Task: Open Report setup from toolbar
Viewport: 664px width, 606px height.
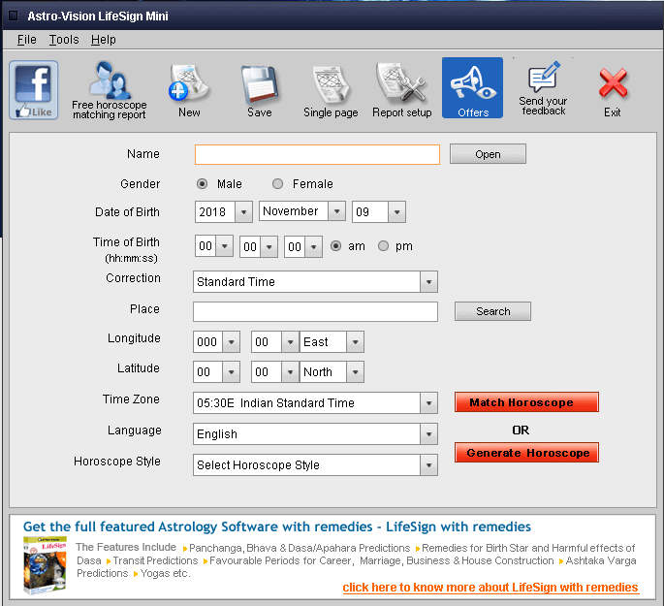Action: pos(401,89)
